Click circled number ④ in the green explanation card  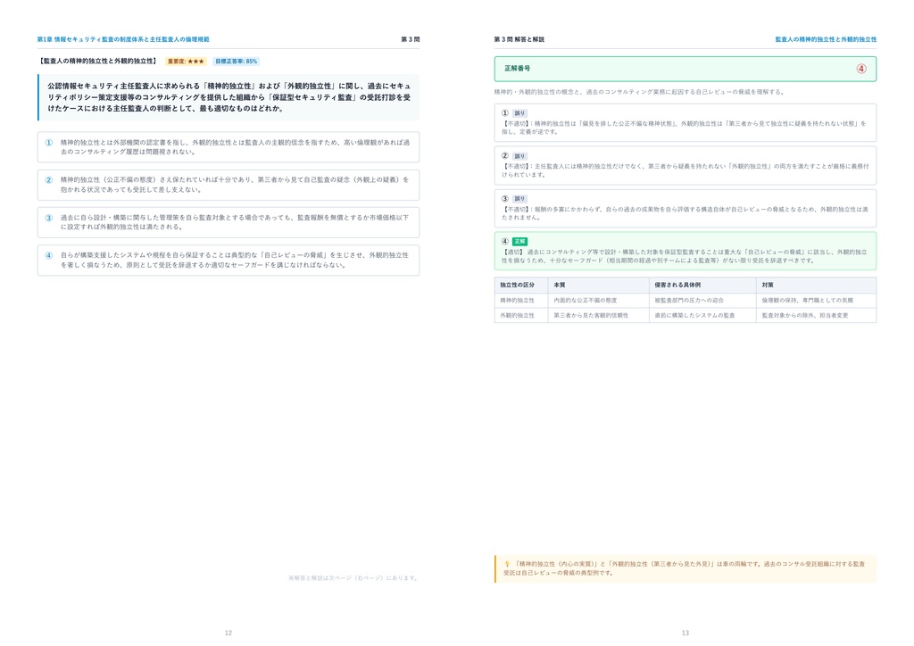click(505, 241)
